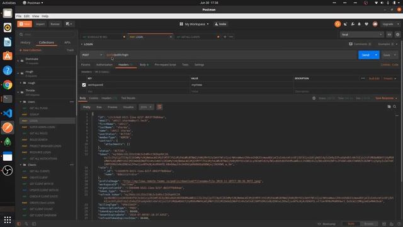The image size is (403, 227).
Task: Select the Raw response view
Action: [99, 107]
